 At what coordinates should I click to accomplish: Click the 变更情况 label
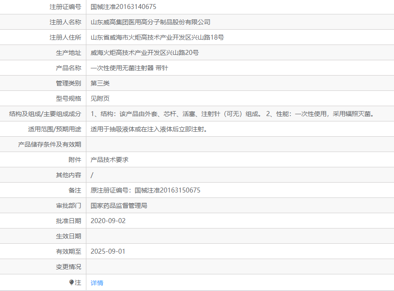(68, 267)
